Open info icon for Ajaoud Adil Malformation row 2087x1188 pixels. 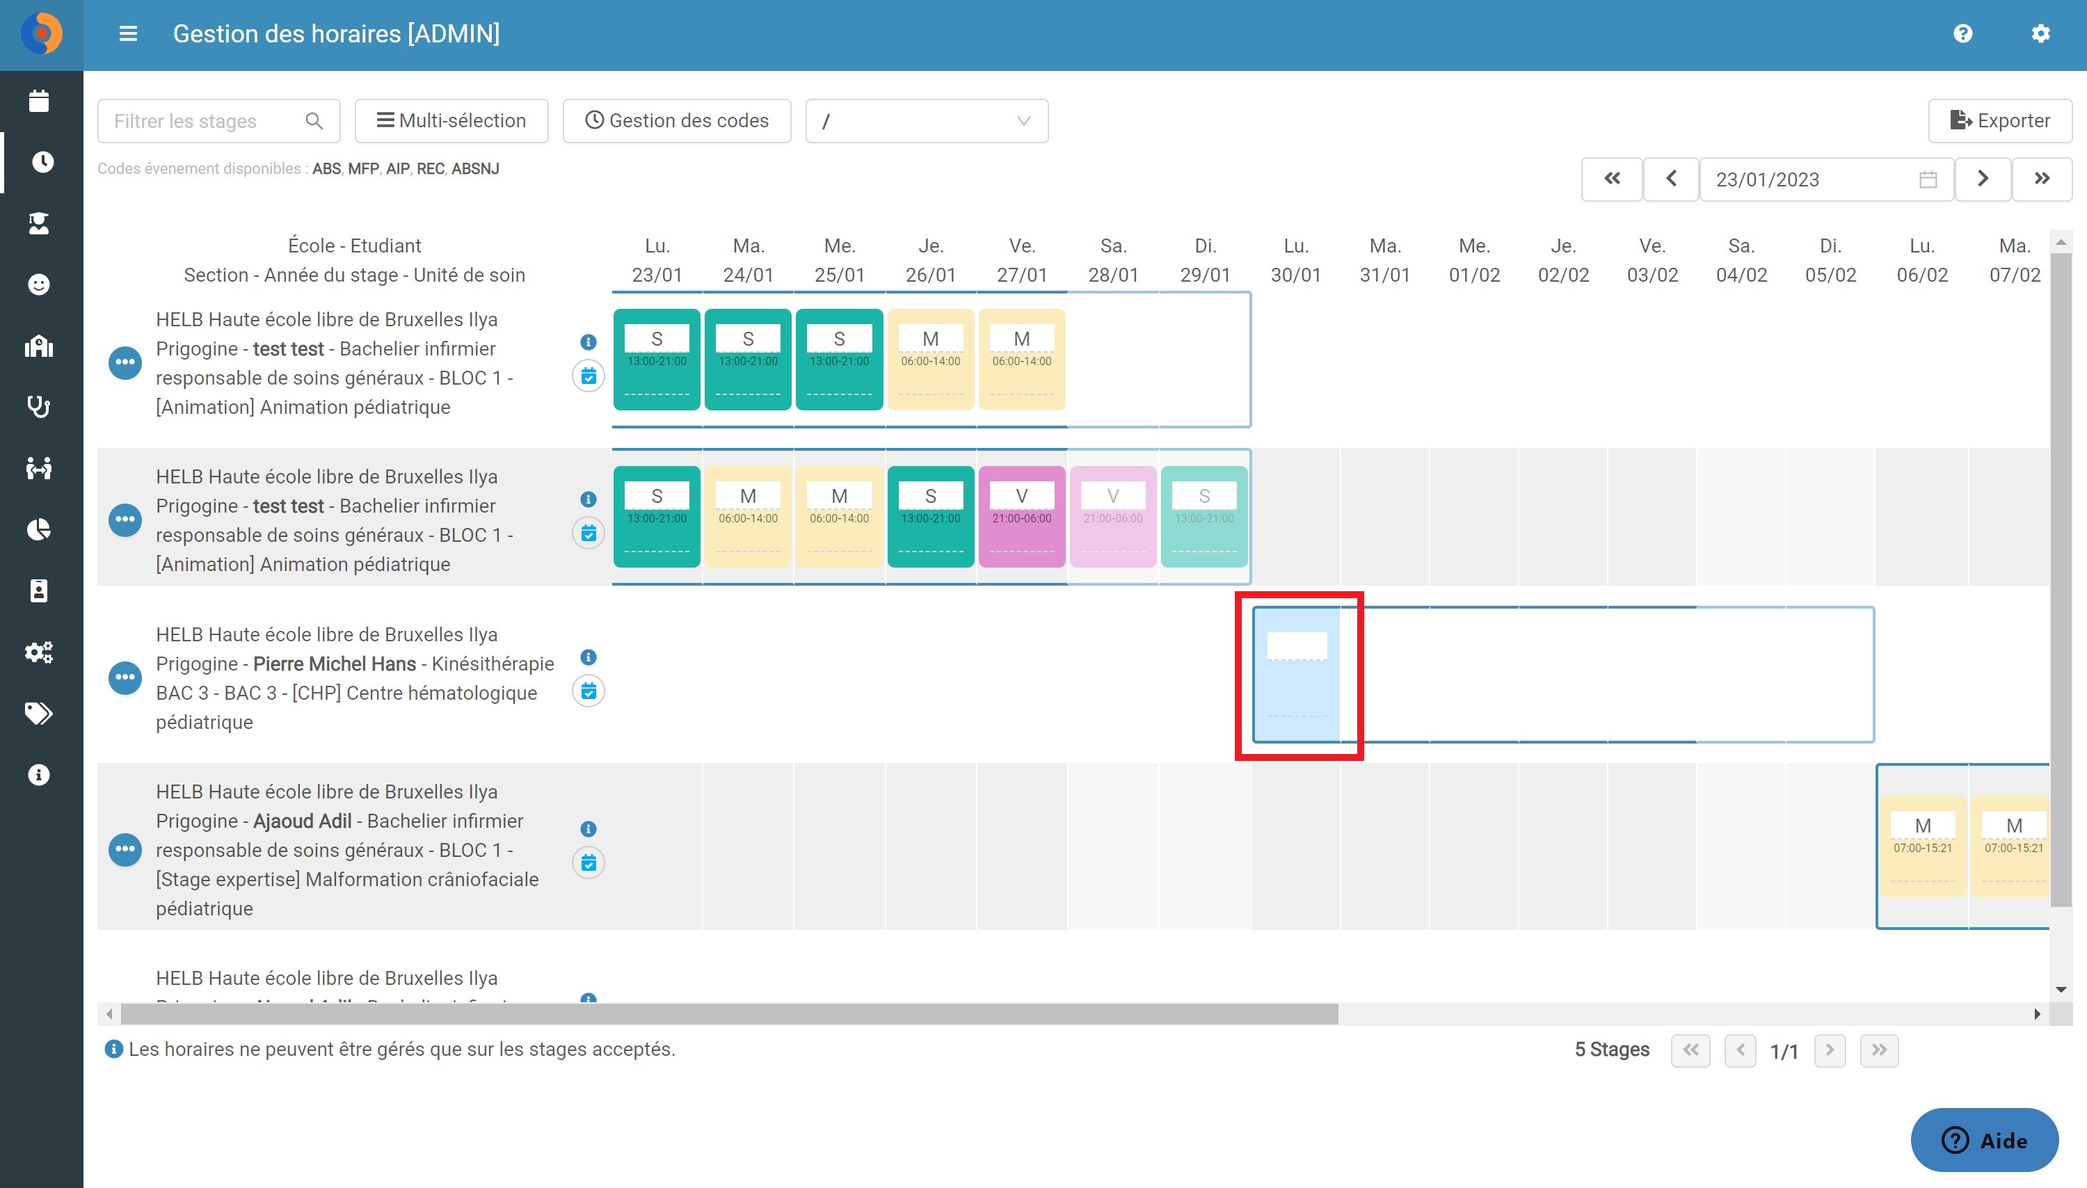point(589,829)
